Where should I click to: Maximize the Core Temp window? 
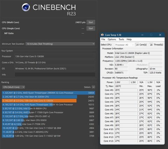pos(151,35)
